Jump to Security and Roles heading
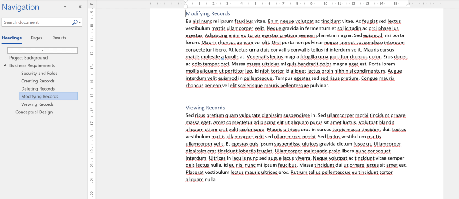 [39, 74]
